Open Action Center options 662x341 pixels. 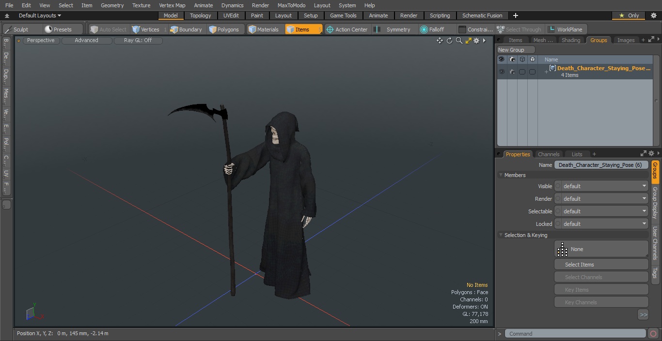(347, 30)
